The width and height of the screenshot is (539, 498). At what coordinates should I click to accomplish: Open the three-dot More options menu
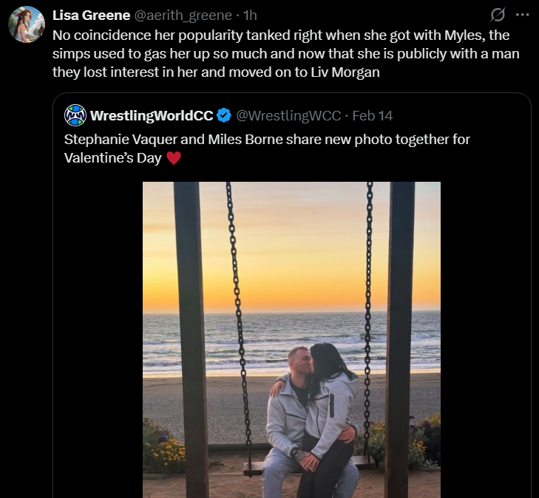click(x=522, y=16)
